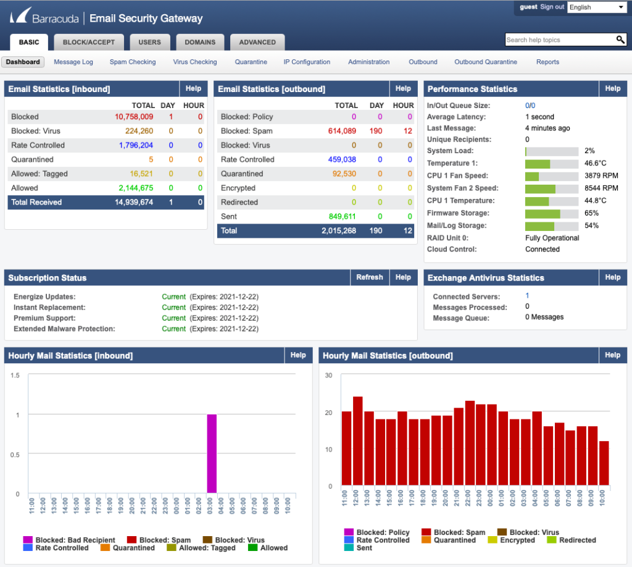632x567 pixels.
Task: Open Help for inbound Email Statistics
Action: pyautogui.click(x=193, y=88)
